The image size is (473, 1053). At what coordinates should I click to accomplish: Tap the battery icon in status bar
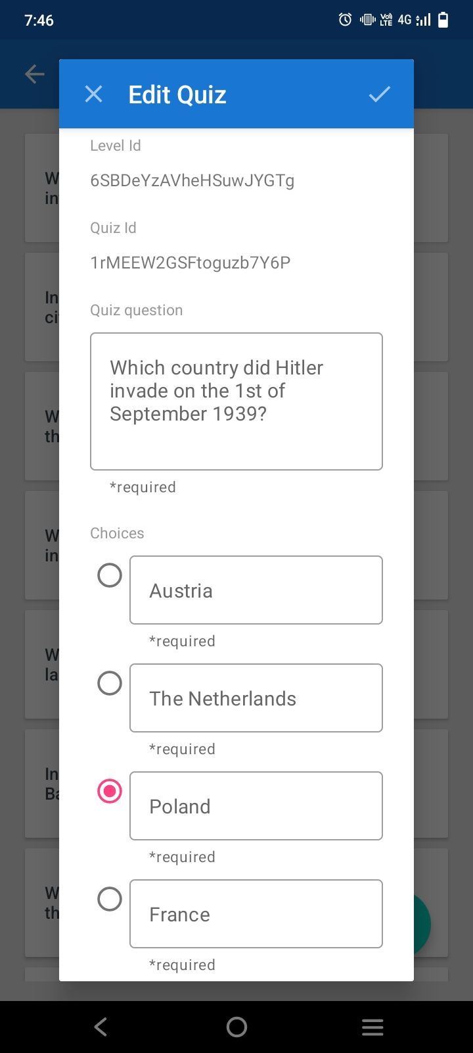(443, 20)
